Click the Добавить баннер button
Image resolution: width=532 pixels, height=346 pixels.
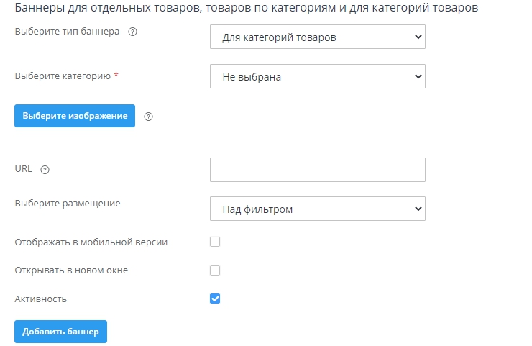coord(60,332)
